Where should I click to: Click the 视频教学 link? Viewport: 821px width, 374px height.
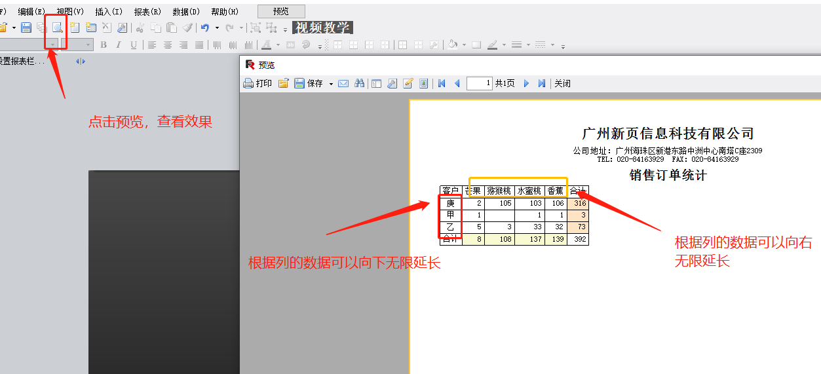click(322, 28)
